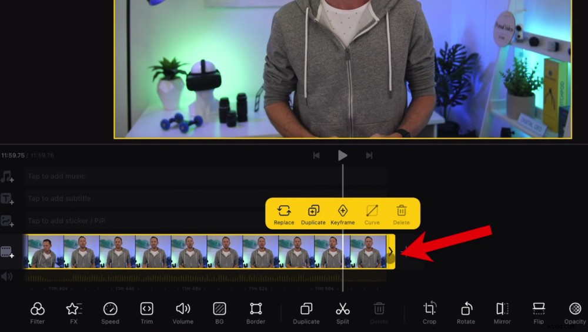The image size is (588, 332).
Task: Add a Keyframe from yellow popup
Action: pos(342,214)
